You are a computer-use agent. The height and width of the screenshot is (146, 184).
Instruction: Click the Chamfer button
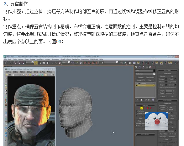click(x=161, y=82)
